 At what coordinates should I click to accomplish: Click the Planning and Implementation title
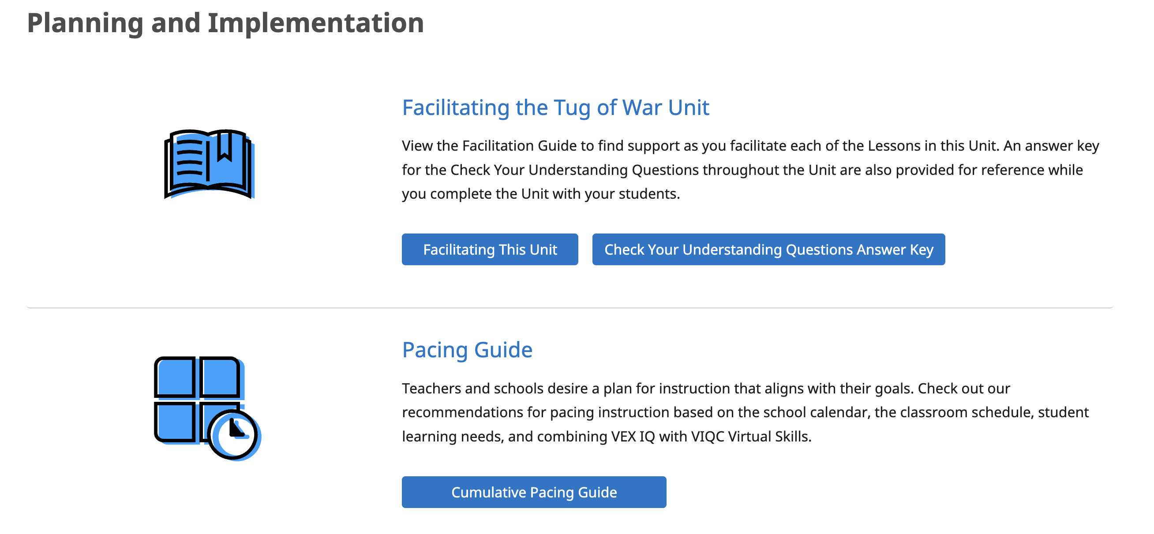coord(225,23)
